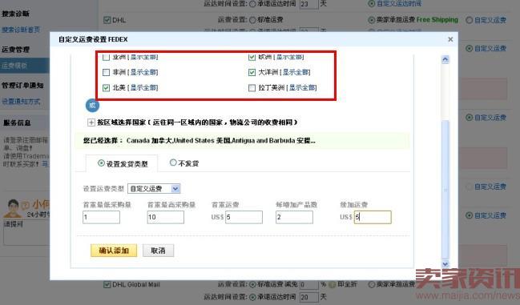Uncheck the 北美 (North America) checkbox
This screenshot has height=305, width=520.
click(106, 88)
